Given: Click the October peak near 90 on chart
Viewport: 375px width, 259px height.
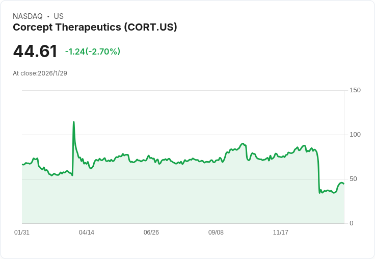Looking at the screenshot, I should coord(243,144).
